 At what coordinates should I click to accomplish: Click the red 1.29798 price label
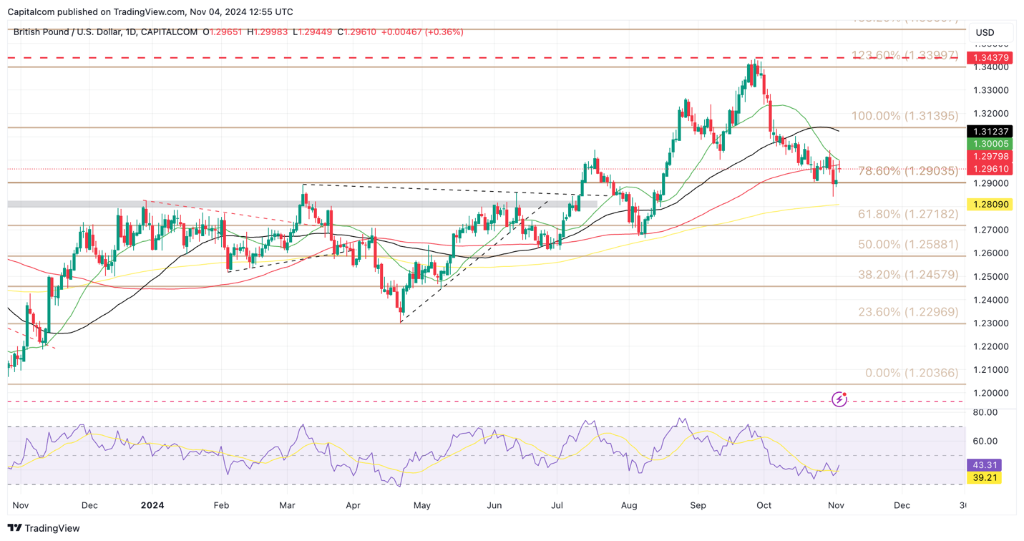click(x=989, y=157)
